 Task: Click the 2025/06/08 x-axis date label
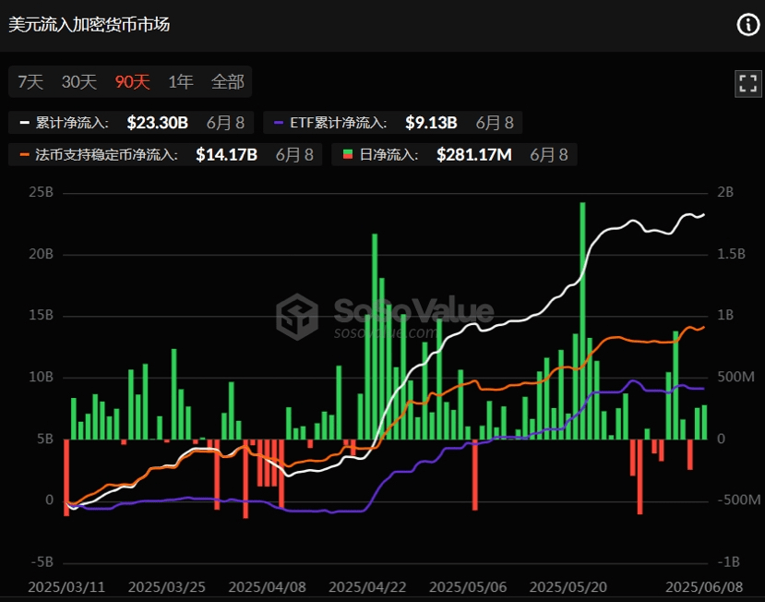704,587
